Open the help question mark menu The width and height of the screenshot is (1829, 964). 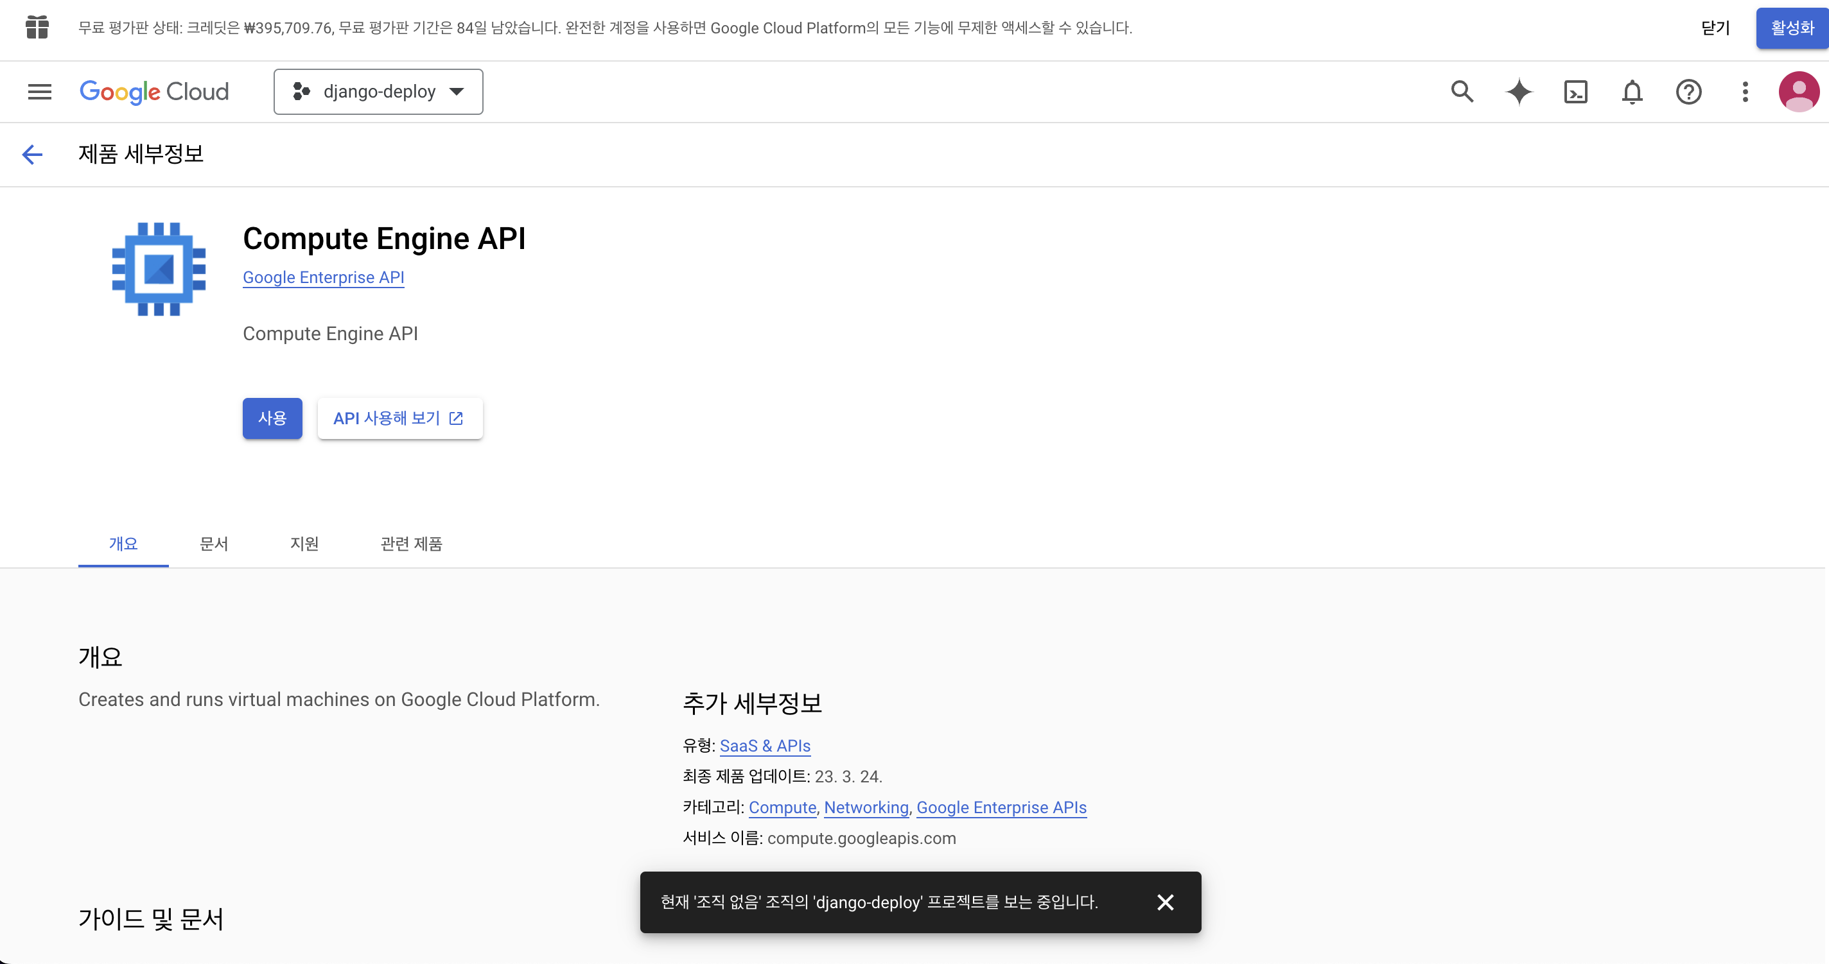point(1688,92)
